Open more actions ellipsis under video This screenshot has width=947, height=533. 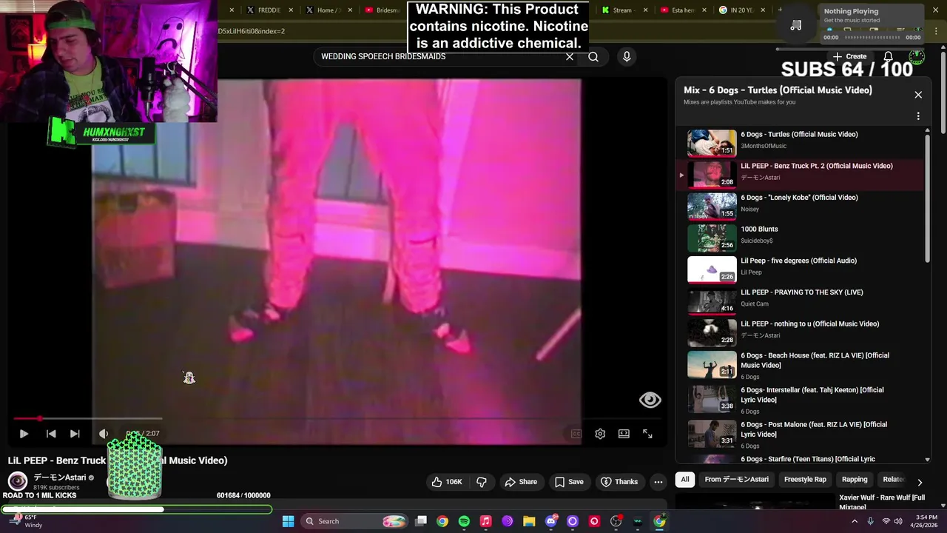pyautogui.click(x=658, y=482)
